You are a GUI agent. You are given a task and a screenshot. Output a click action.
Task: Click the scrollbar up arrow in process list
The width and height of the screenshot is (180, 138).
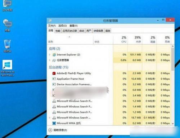173,46
